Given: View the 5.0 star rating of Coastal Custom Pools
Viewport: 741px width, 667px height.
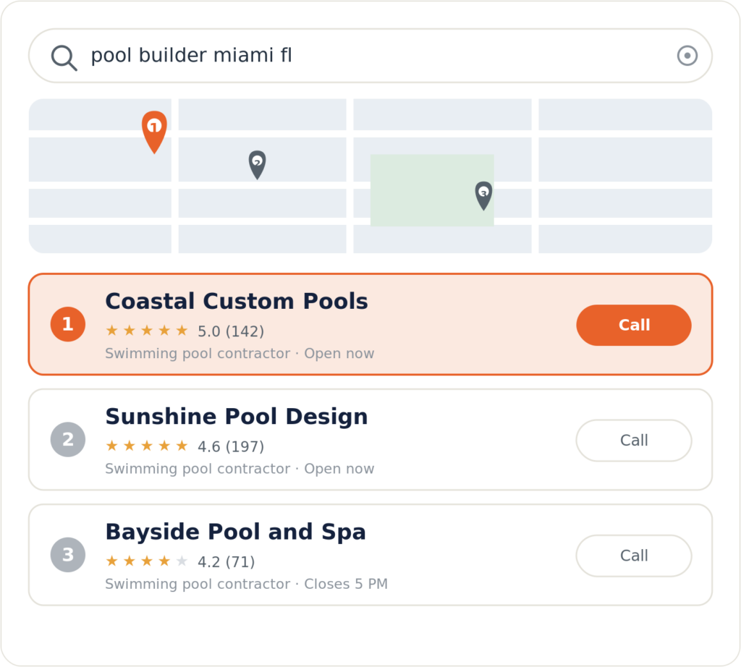Looking at the screenshot, I should 185,331.
